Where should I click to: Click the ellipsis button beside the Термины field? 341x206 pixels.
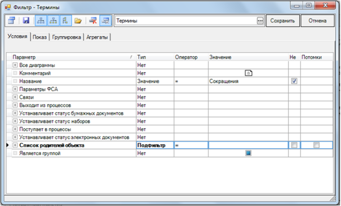coord(260,21)
